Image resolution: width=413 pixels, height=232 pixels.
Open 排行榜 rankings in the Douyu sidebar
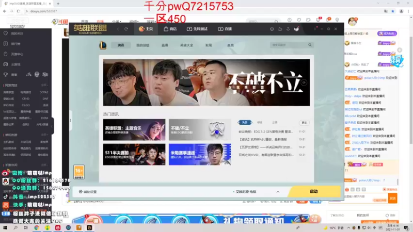12,44
